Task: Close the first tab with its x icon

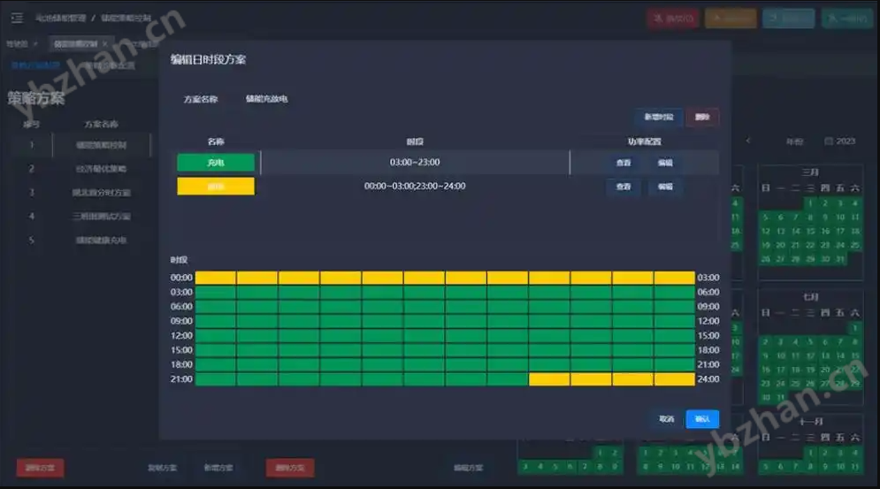Action: tap(35, 43)
